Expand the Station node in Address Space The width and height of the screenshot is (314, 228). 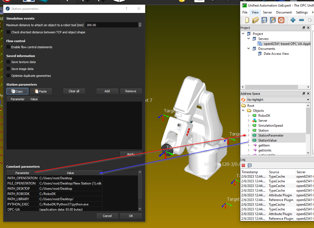(x=248, y=130)
